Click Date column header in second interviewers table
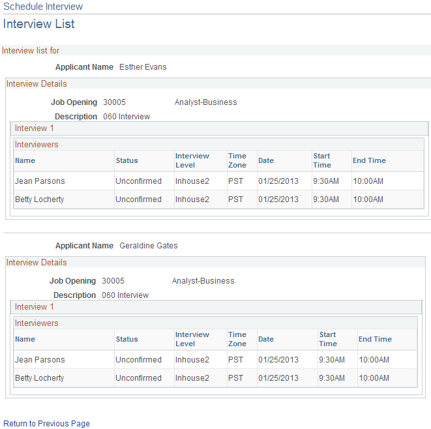 [x=266, y=339]
